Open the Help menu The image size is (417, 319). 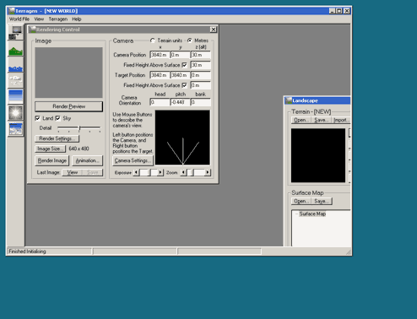pos(77,19)
